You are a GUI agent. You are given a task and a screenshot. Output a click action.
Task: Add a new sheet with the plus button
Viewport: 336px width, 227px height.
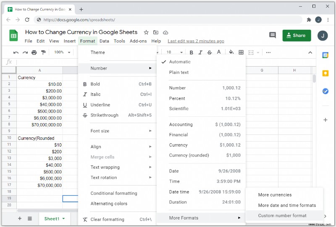tap(20, 219)
